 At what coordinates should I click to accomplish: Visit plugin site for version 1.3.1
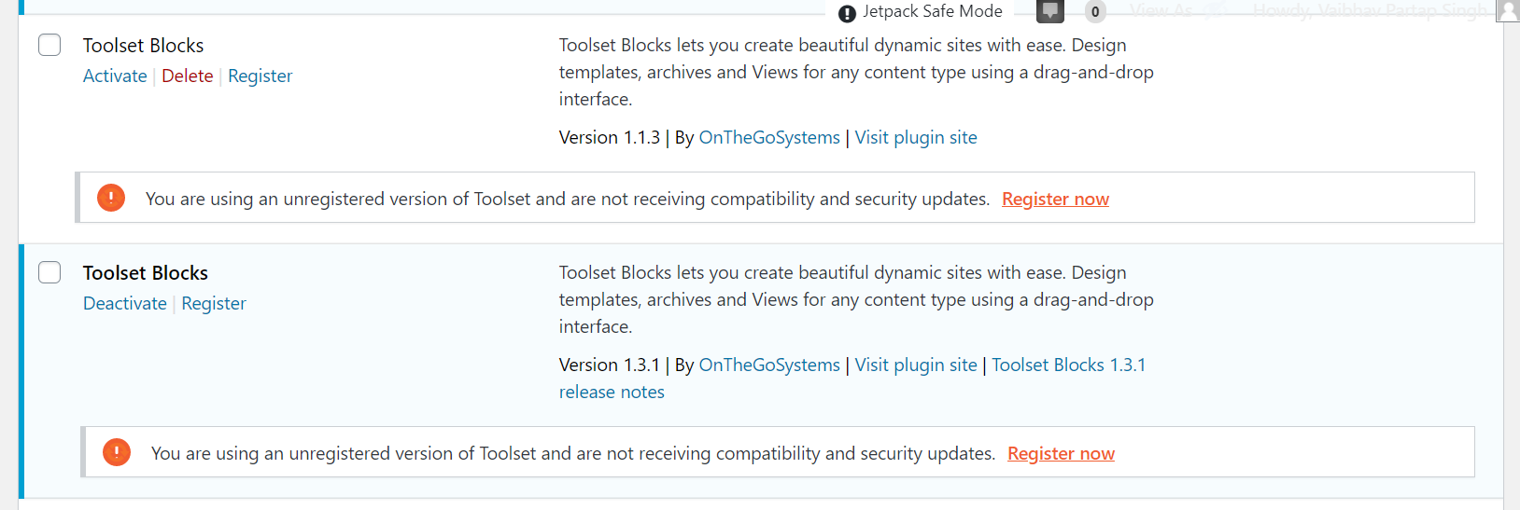pyautogui.click(x=916, y=365)
